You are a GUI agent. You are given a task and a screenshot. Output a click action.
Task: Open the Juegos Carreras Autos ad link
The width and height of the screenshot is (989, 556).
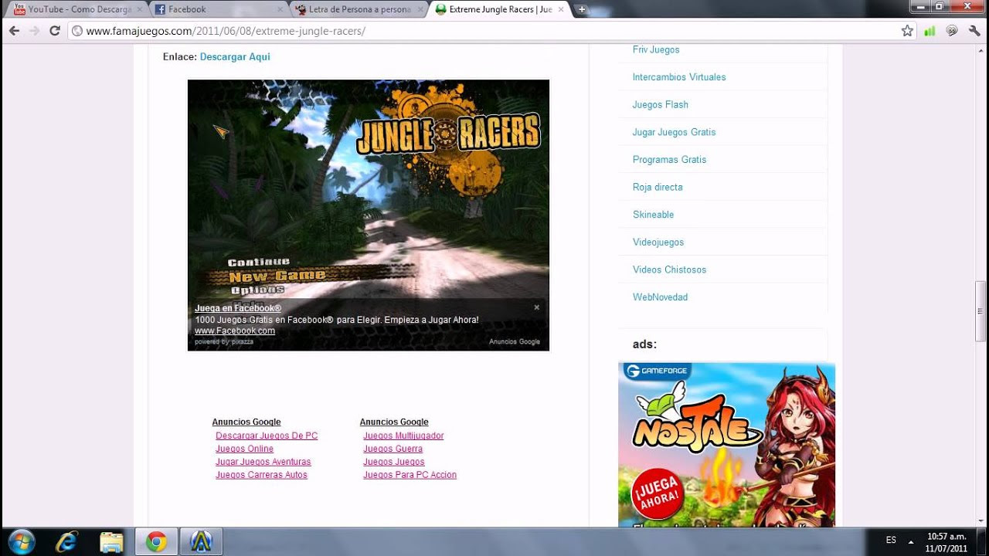(261, 475)
